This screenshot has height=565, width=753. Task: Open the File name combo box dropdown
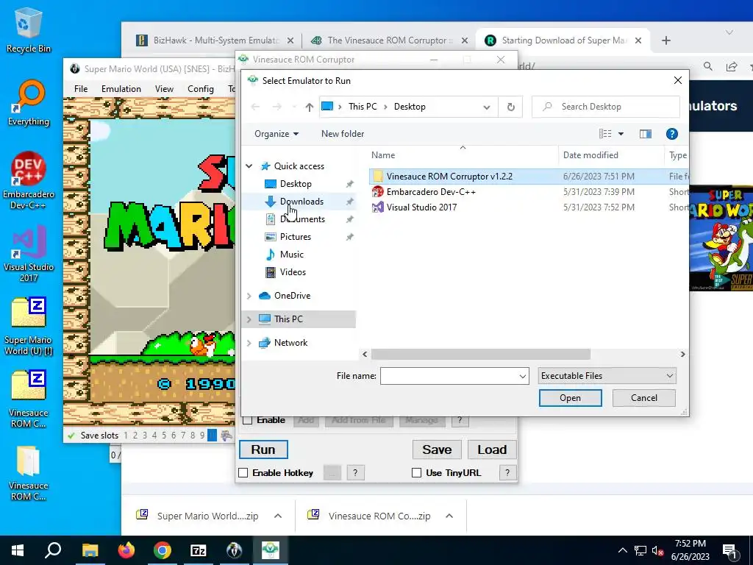[x=523, y=376]
